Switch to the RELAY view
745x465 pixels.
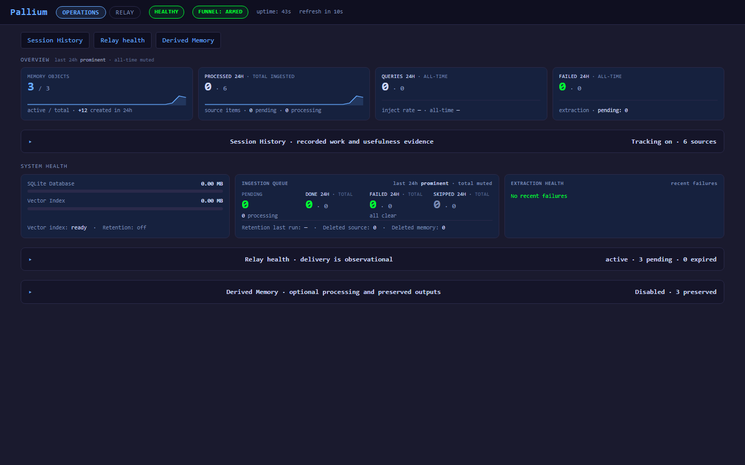(x=125, y=12)
